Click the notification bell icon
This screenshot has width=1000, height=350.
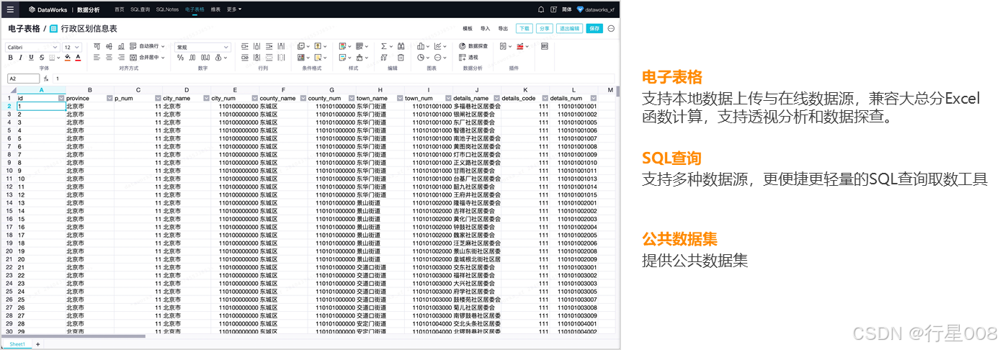tap(541, 9)
